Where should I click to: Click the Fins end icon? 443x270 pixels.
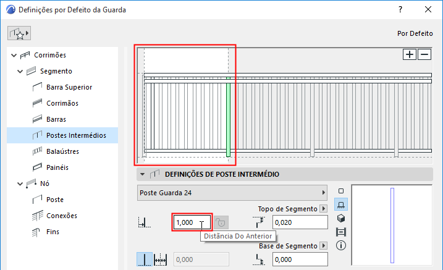36,232
